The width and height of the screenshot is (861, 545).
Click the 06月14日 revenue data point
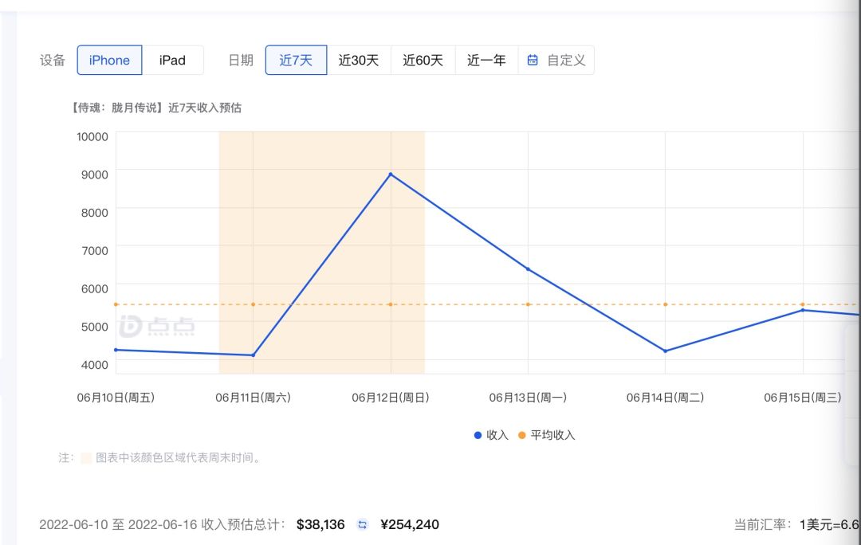tap(666, 351)
